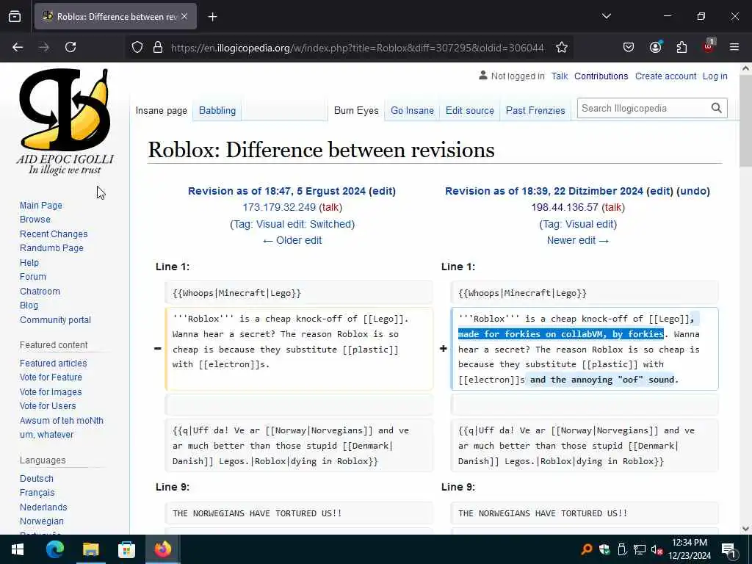The height and width of the screenshot is (564, 752).
Task: Click the Log in link
Action: tap(715, 76)
